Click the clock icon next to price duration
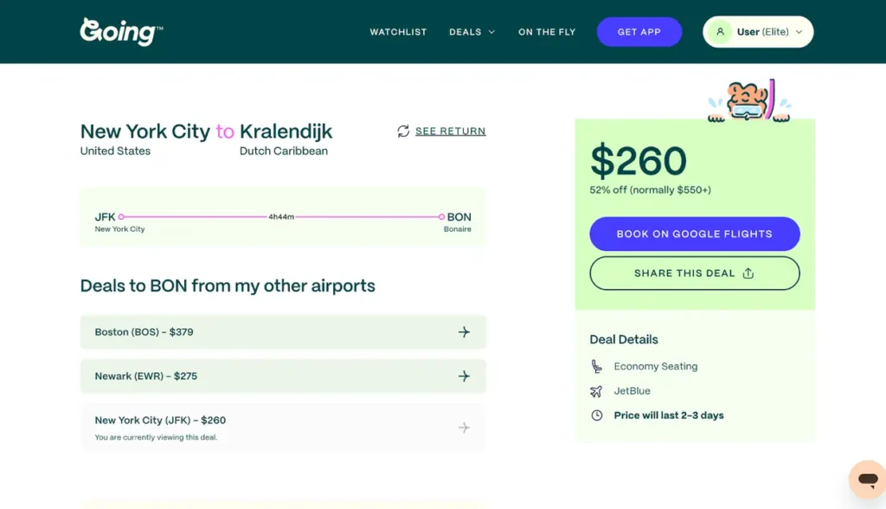The width and height of the screenshot is (886, 509). (596, 415)
